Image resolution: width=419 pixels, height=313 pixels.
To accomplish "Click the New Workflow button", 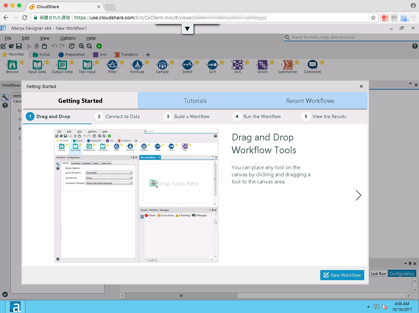I will click(x=342, y=275).
